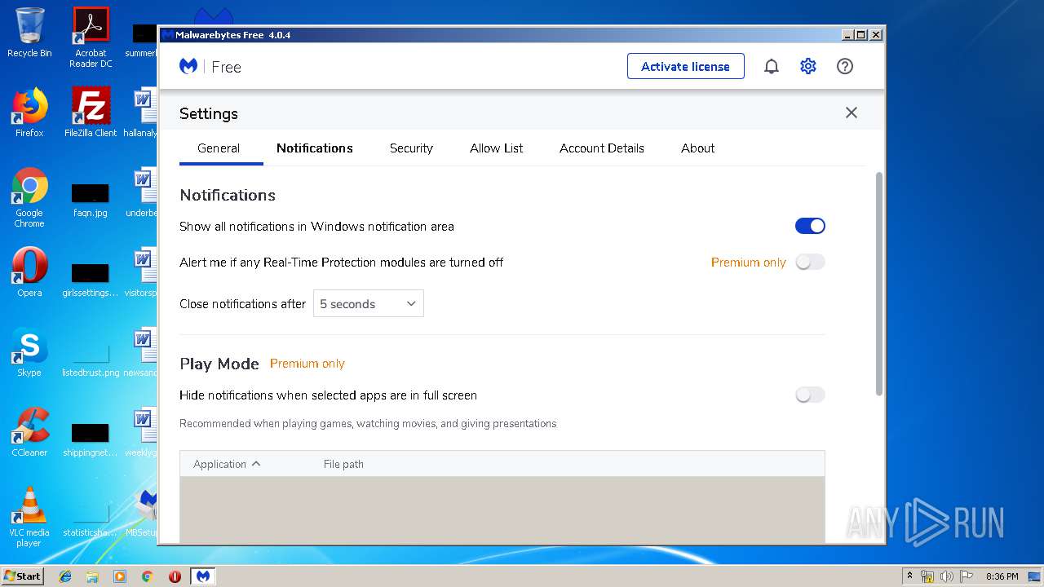Click Activate license button
1044x587 pixels.
pyautogui.click(x=686, y=66)
